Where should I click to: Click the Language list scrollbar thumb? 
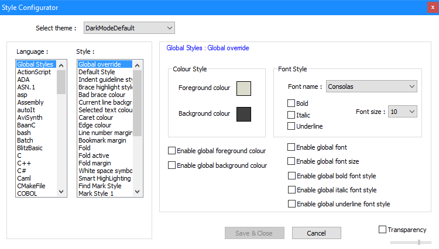tap(61, 82)
